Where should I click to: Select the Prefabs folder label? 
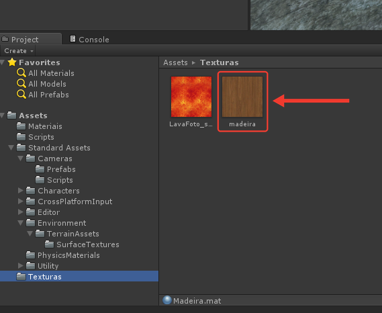coord(61,169)
